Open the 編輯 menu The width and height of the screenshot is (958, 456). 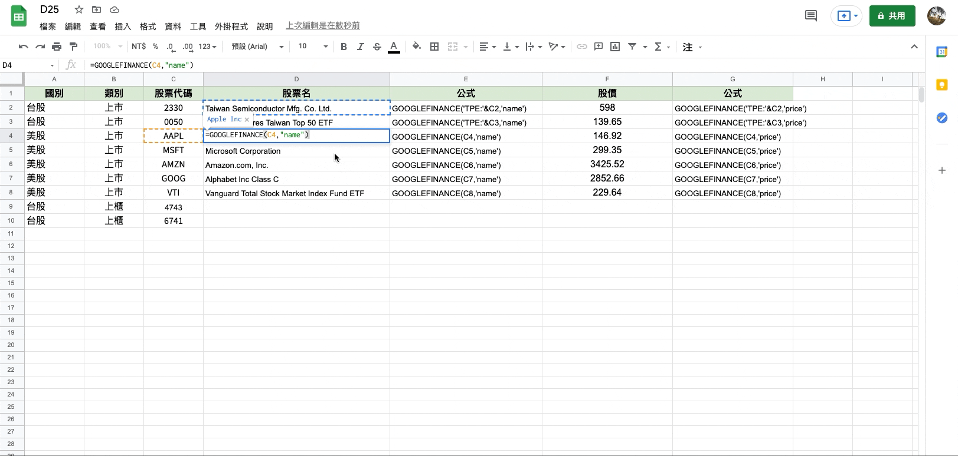[73, 26]
